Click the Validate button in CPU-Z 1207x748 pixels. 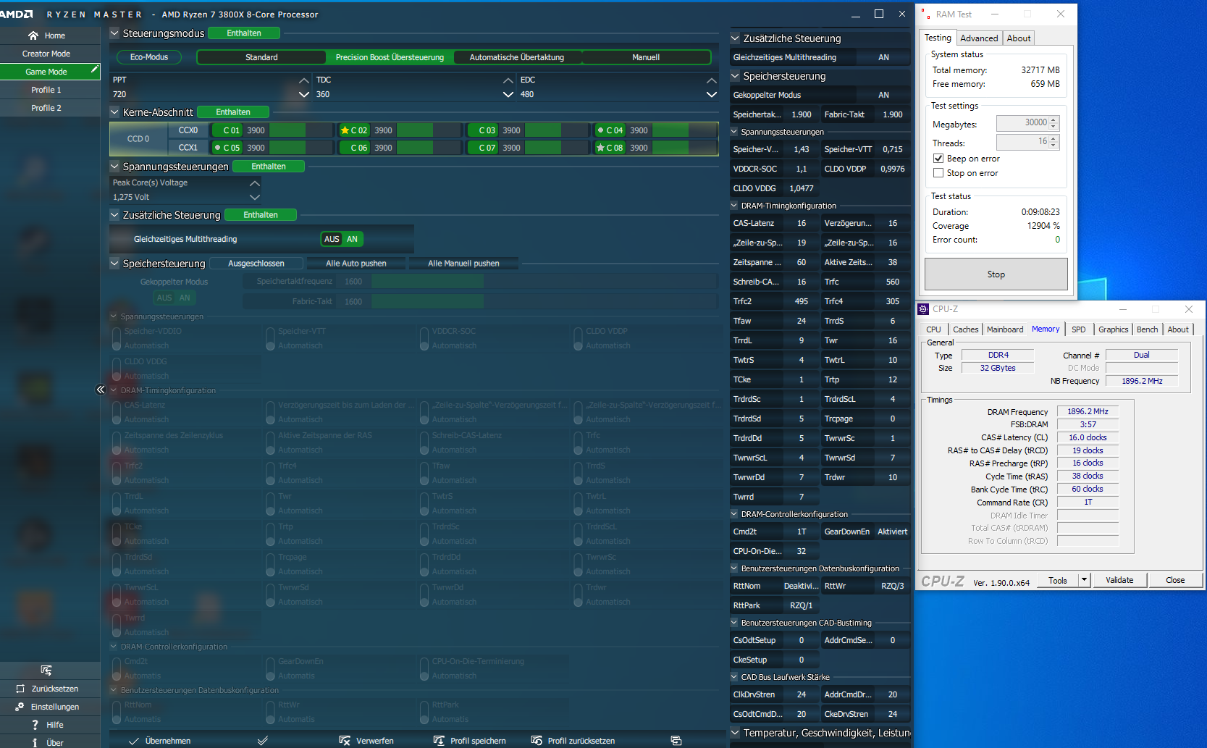point(1119,580)
